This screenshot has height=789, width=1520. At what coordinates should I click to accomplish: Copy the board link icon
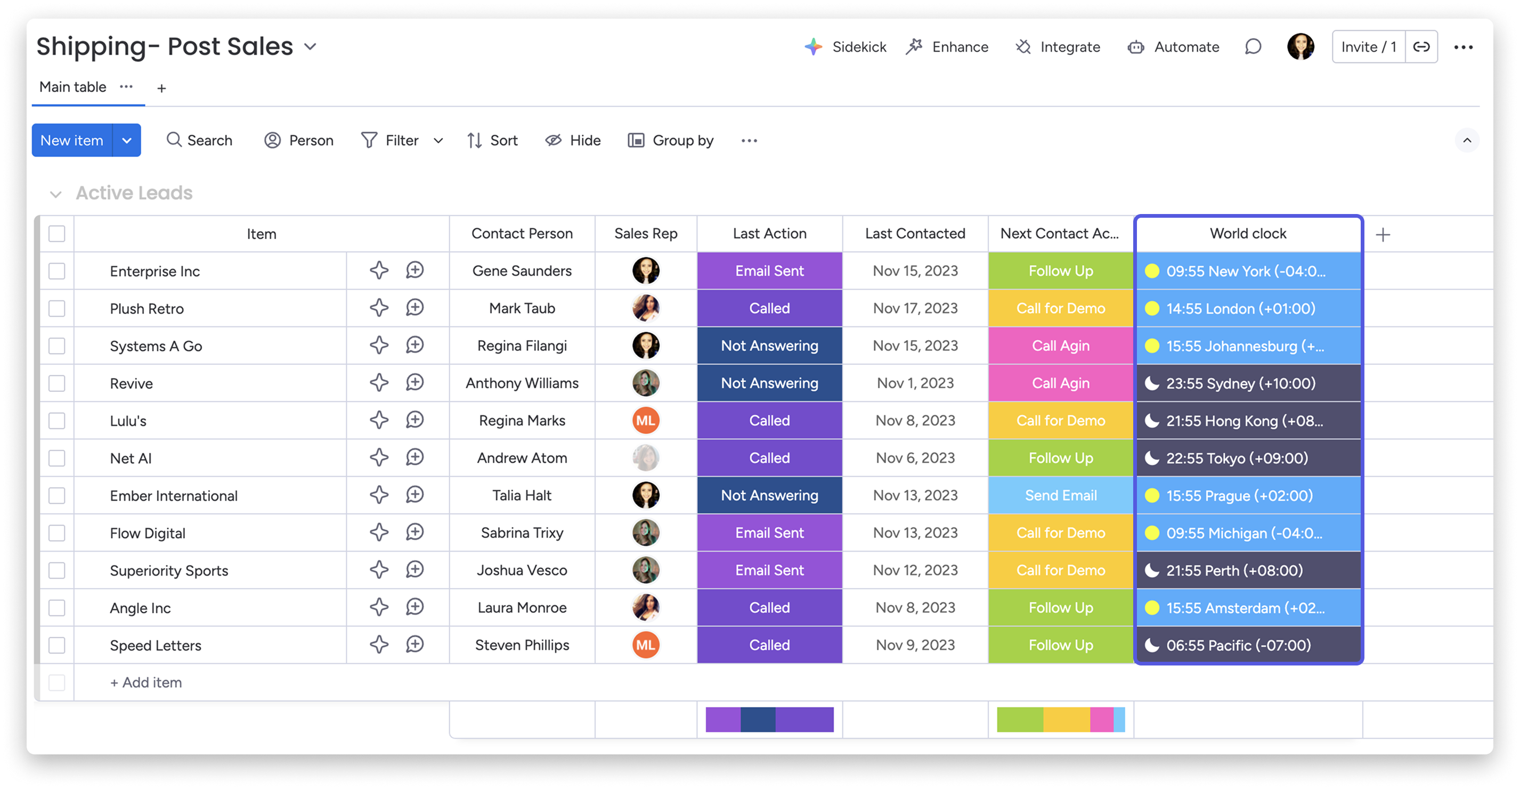[1421, 47]
